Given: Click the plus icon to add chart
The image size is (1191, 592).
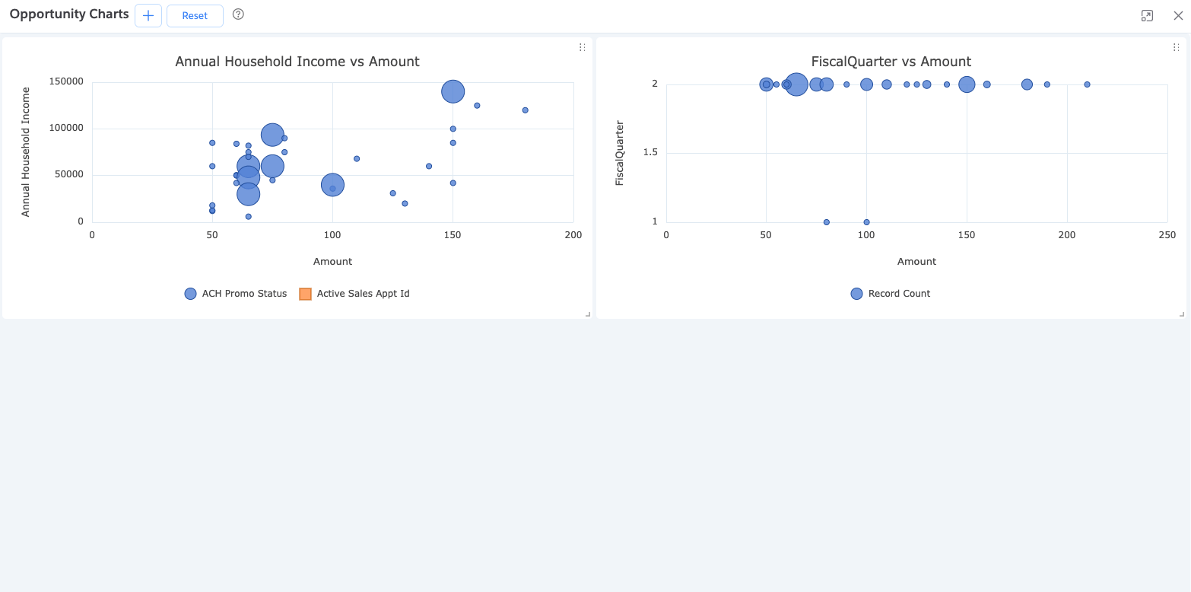Looking at the screenshot, I should tap(148, 16).
